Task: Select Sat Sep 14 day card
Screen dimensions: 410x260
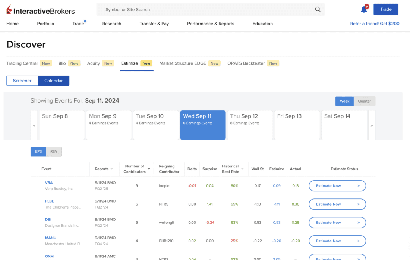Action: 344,125
